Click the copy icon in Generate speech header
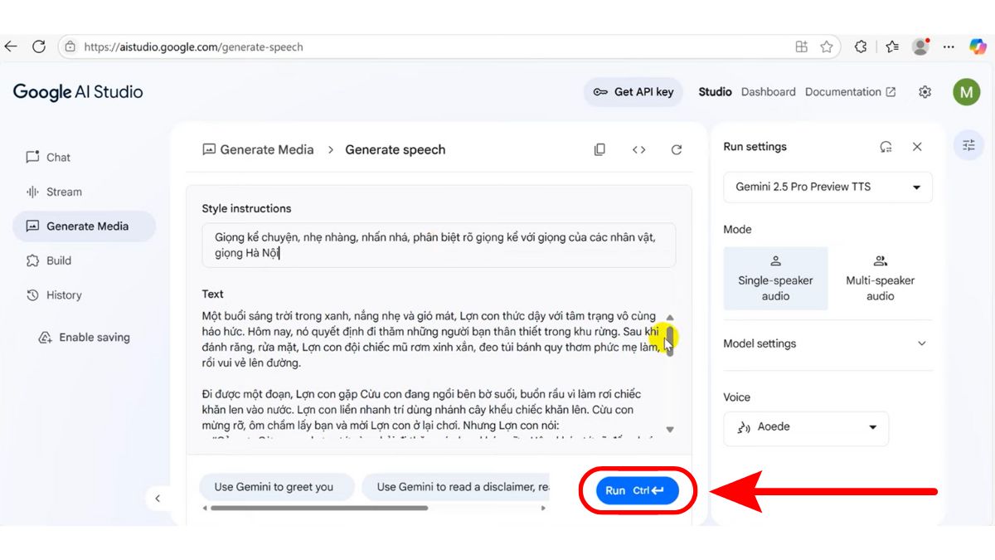This screenshot has width=995, height=560. point(599,150)
